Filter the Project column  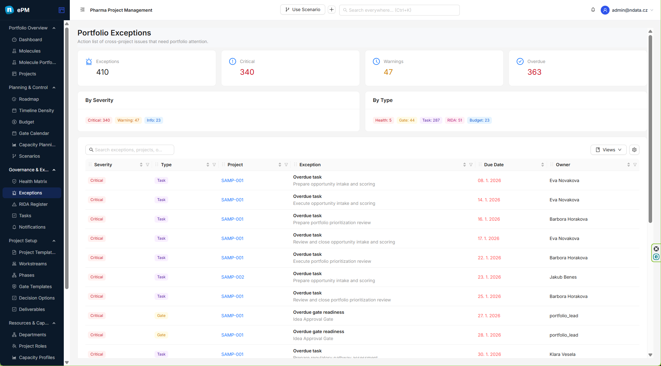(286, 165)
